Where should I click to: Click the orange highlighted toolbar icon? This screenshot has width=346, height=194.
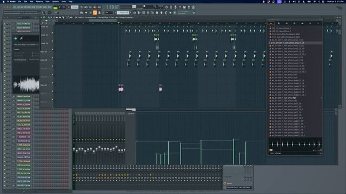[x=95, y=13]
